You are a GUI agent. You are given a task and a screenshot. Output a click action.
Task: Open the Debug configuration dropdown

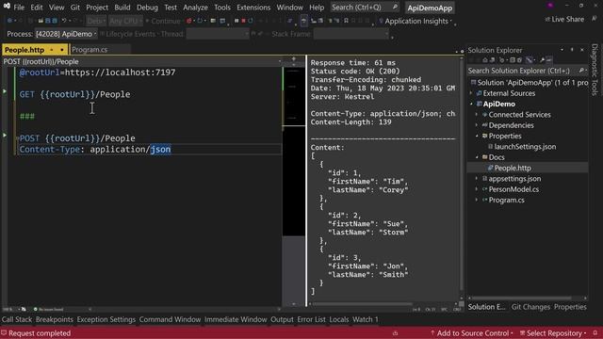(x=96, y=21)
